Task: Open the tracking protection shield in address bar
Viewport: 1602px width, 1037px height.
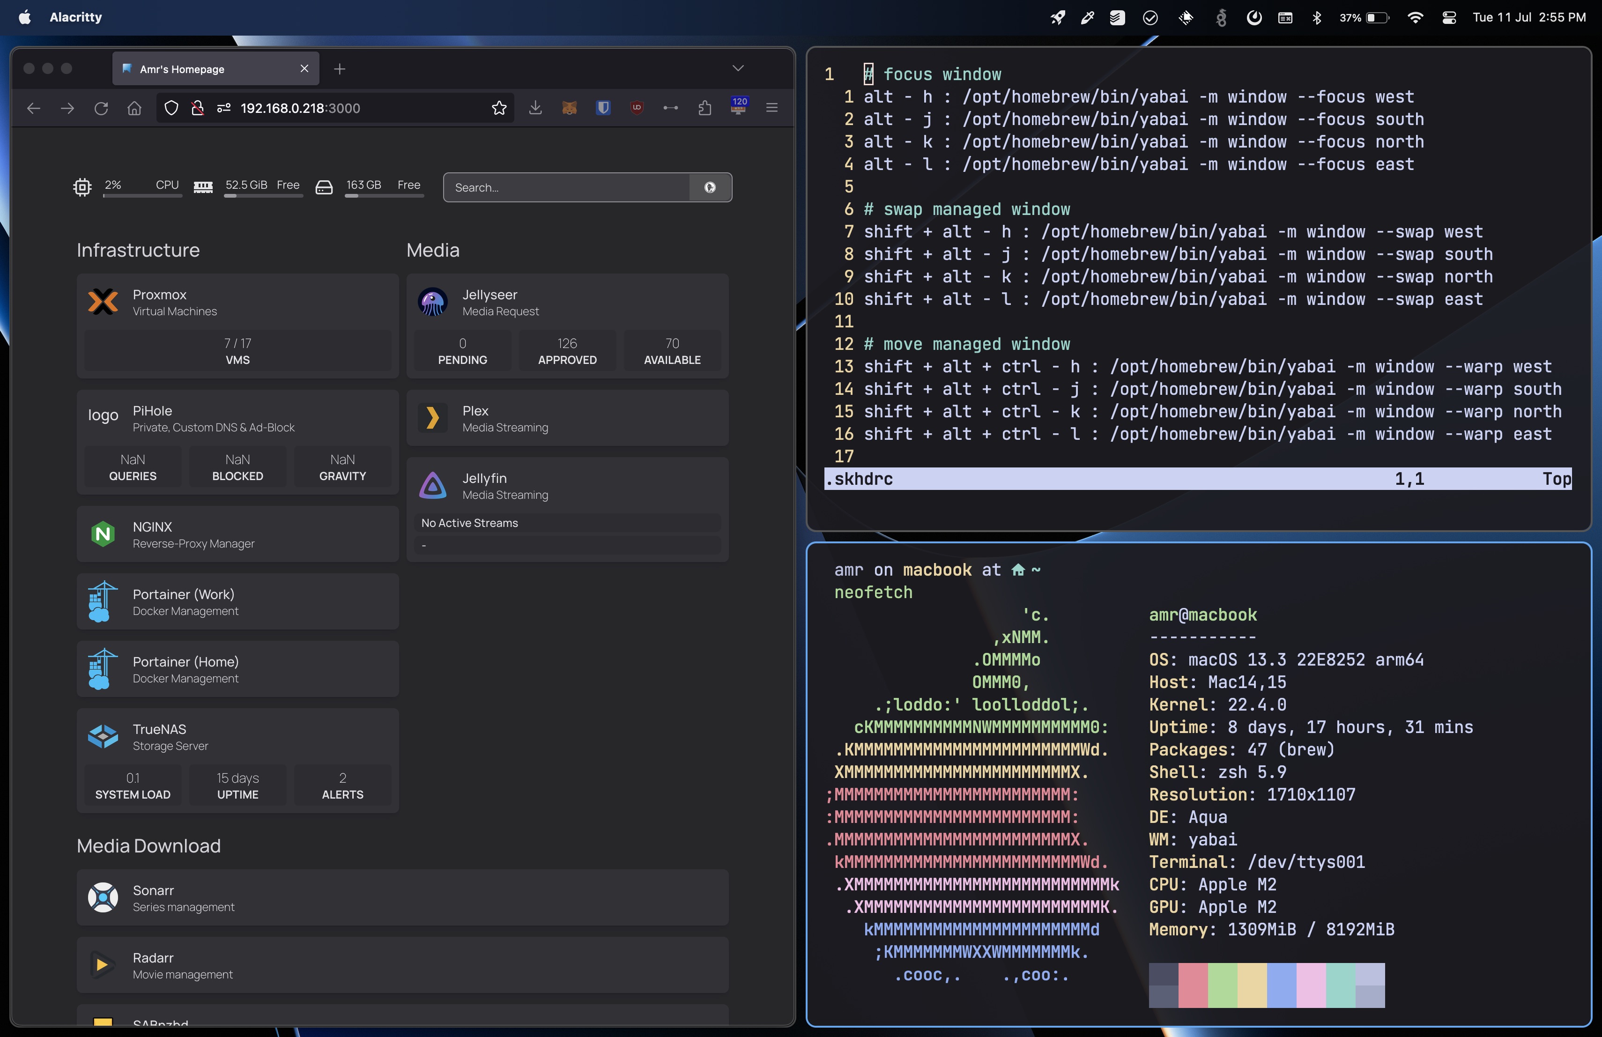Action: pos(171,108)
